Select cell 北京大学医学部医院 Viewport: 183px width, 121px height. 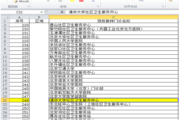coord(114,96)
